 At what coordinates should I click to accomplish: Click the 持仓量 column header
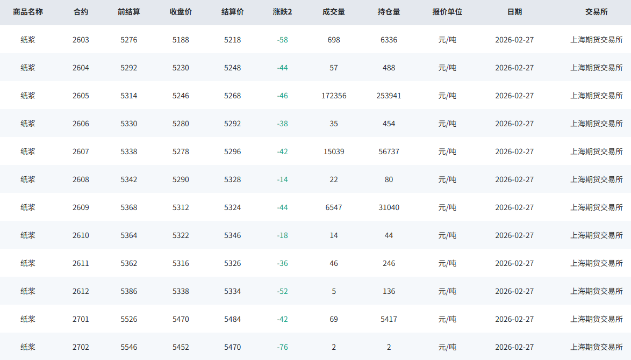389,12
